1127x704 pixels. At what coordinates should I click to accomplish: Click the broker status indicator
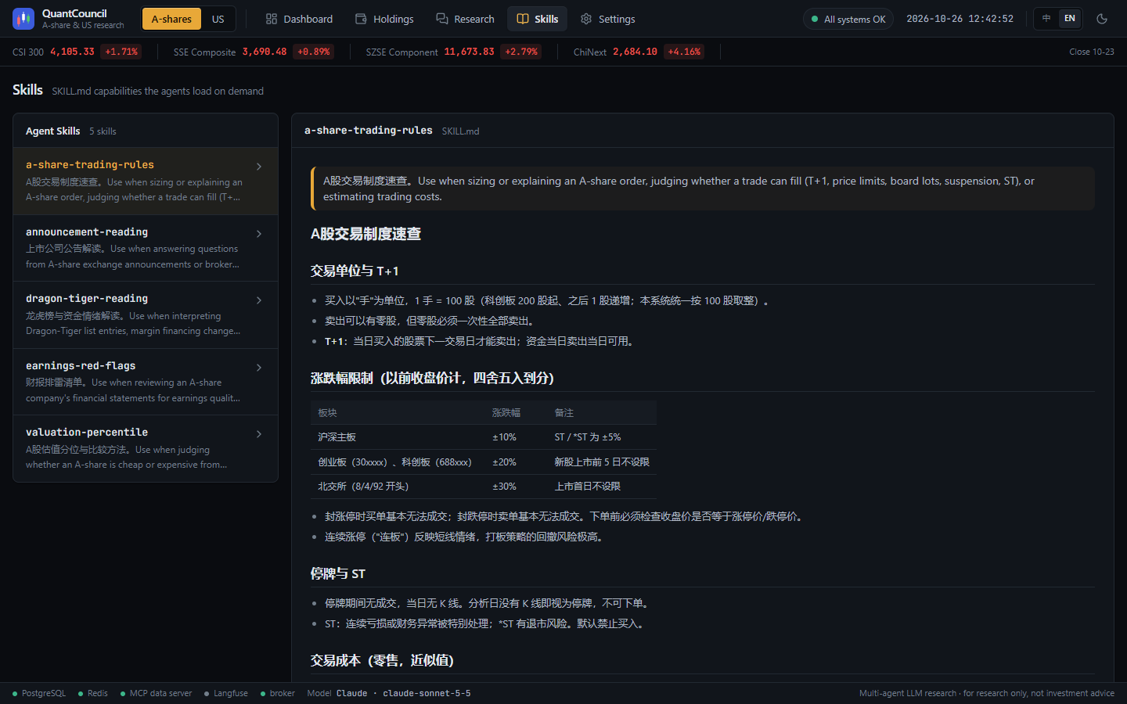click(x=278, y=693)
